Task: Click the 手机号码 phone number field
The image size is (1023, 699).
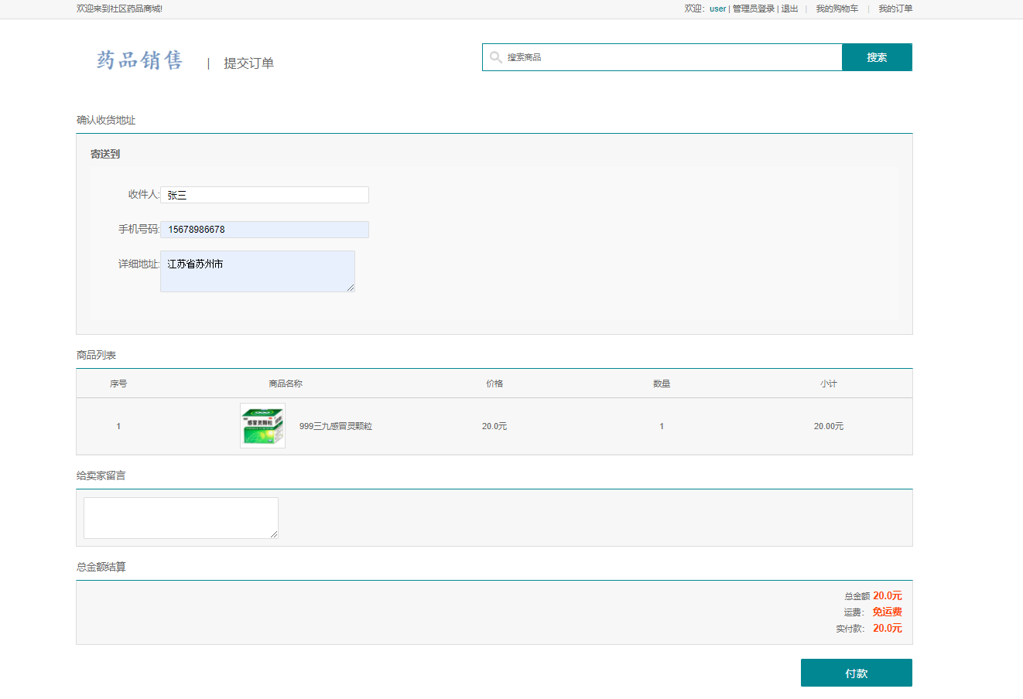Action: (x=265, y=230)
